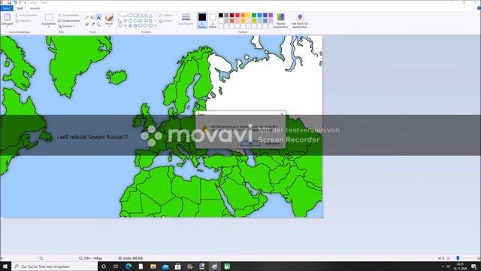
Task: Click the Kopieren copy button
Action: [23, 21]
